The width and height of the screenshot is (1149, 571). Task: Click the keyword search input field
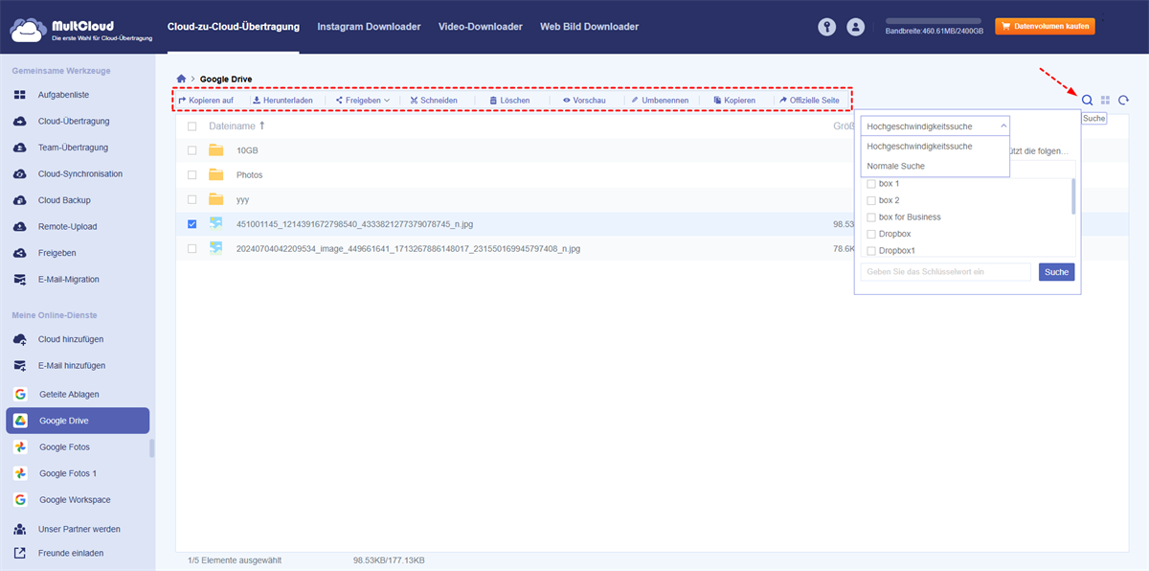click(946, 272)
